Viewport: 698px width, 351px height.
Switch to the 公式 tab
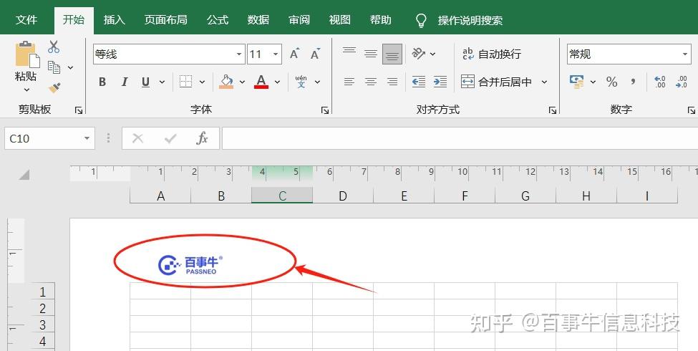pyautogui.click(x=218, y=20)
